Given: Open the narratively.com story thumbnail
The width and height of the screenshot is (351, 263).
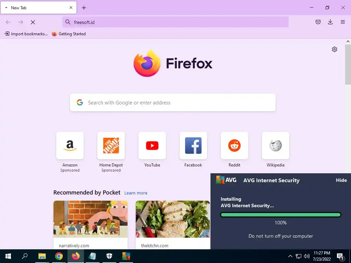Looking at the screenshot, I should click(x=90, y=219).
